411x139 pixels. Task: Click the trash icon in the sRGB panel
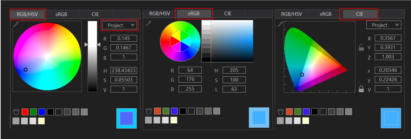(148, 111)
